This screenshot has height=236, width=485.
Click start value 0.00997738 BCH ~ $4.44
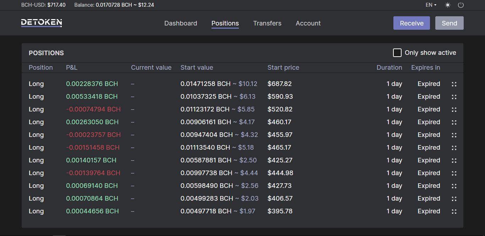coord(219,173)
